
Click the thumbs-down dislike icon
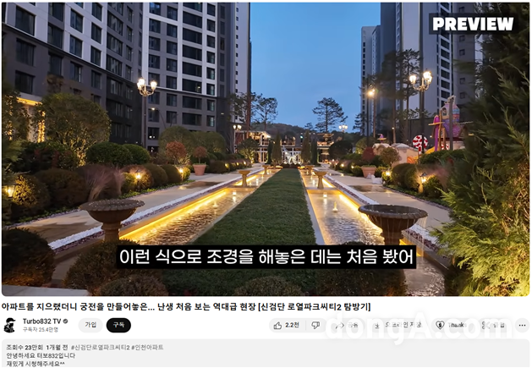coord(315,325)
